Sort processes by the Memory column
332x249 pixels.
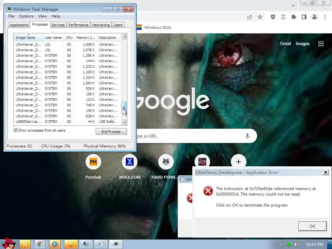pos(86,38)
